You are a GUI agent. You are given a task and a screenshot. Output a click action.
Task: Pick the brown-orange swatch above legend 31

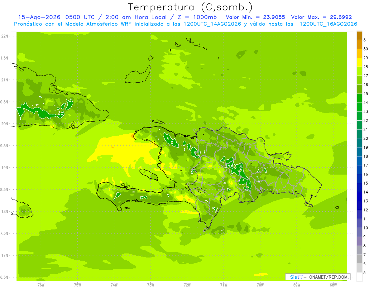[359, 36]
